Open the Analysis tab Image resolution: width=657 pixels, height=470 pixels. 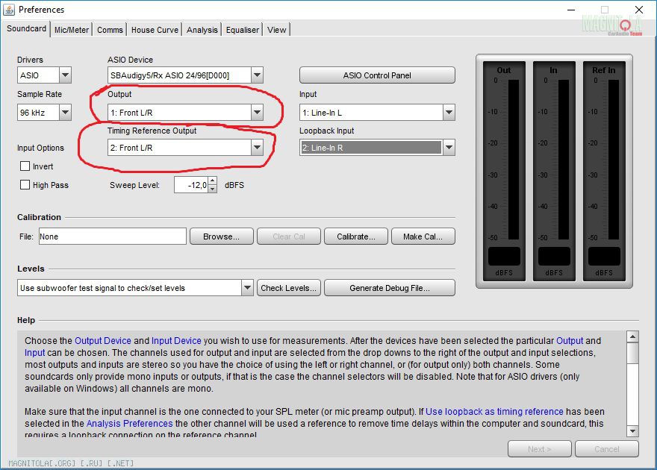[x=202, y=30]
